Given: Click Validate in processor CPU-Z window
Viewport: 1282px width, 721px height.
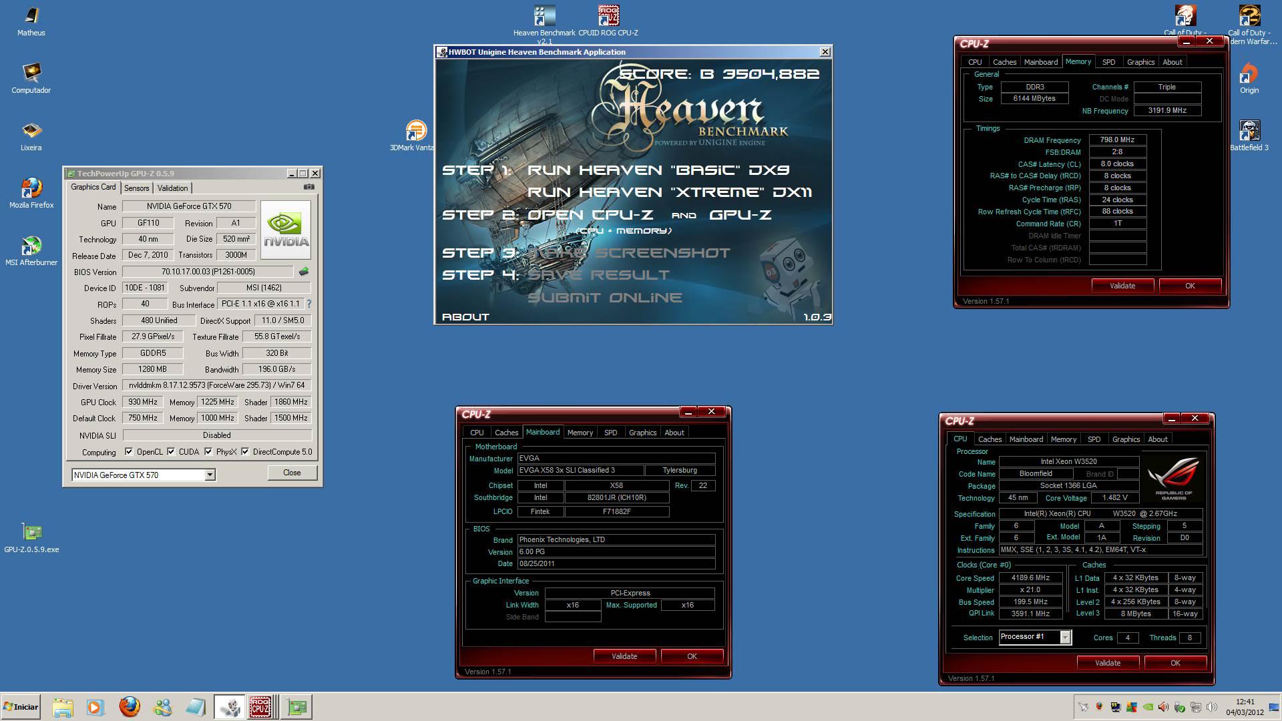Looking at the screenshot, I should (1108, 663).
